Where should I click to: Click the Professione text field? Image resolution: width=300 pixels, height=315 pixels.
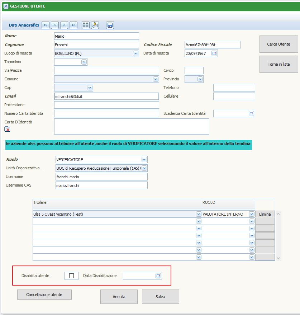(106, 105)
